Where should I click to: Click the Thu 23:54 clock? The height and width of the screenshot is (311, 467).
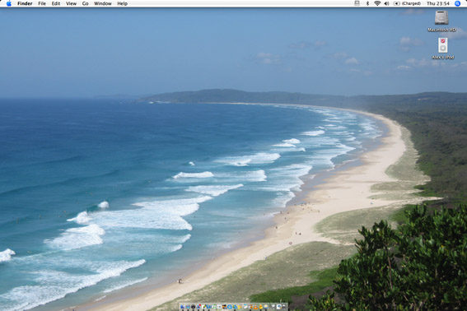pos(438,3)
